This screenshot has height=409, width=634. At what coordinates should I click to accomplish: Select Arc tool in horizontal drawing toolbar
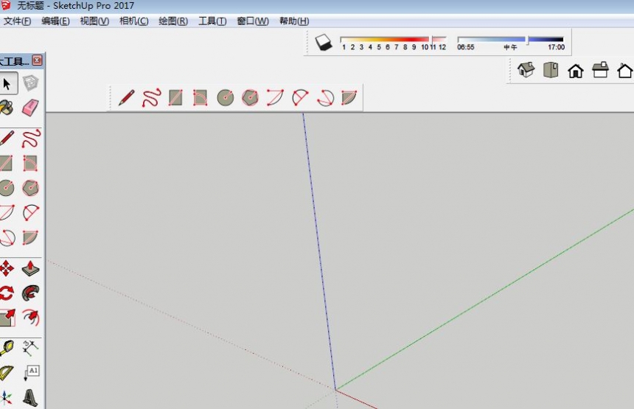[x=275, y=98]
